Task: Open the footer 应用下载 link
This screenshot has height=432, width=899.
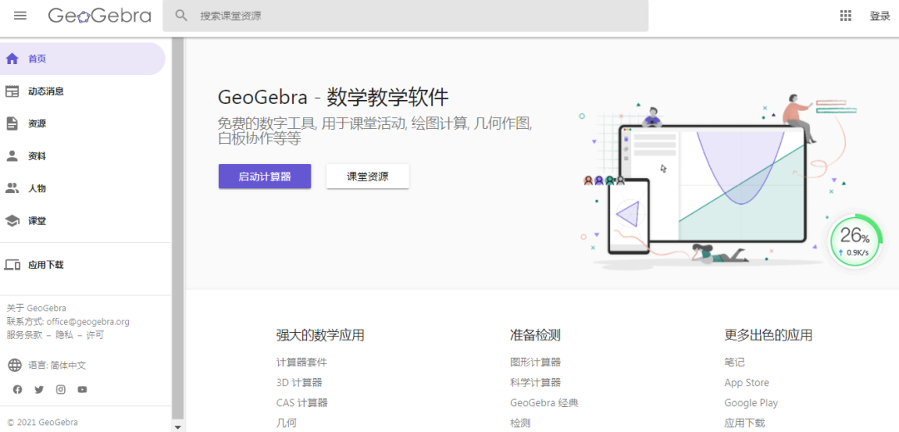Action: pos(745,424)
